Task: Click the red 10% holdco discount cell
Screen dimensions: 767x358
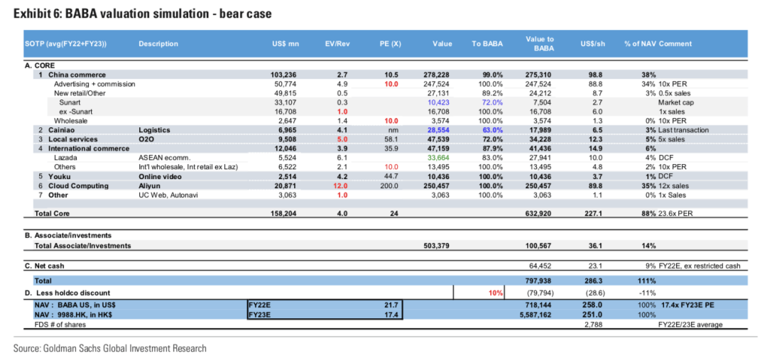Action: [495, 293]
